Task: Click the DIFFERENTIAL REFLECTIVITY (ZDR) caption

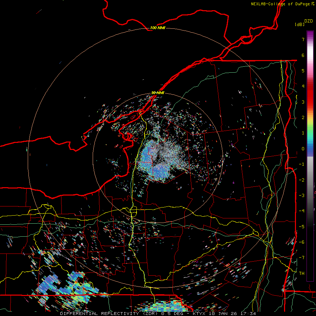Action: pyautogui.click(x=110, y=314)
